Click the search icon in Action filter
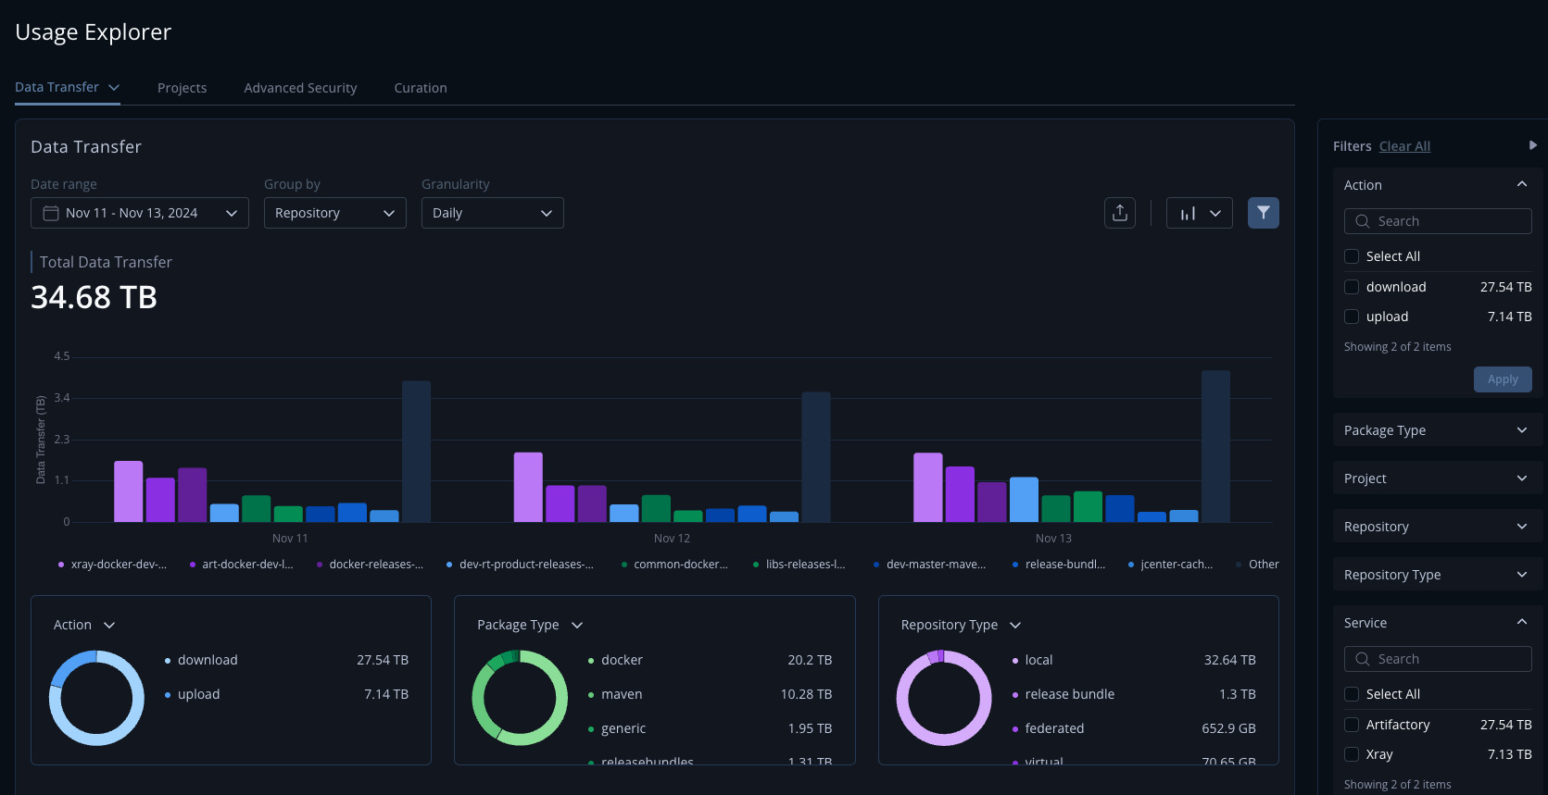 (x=1362, y=221)
